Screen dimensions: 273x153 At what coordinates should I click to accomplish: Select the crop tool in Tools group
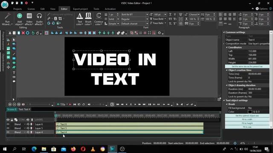(x=60, y=18)
